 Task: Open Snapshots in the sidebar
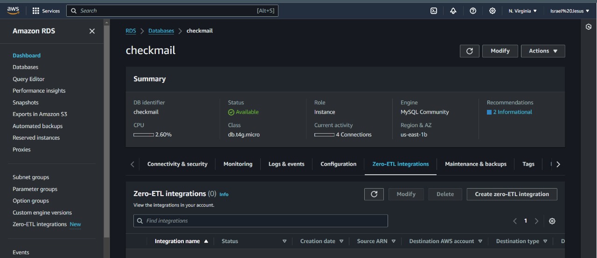(x=26, y=102)
